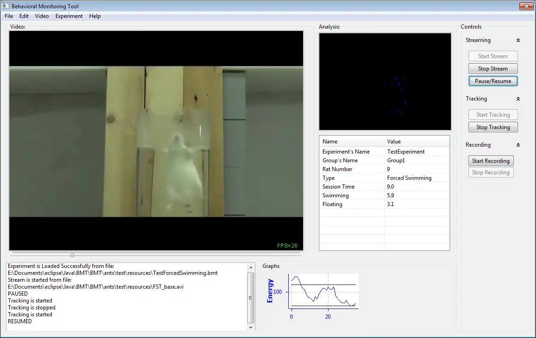Click the Energy graph plot
This screenshot has height=338, width=536.
pos(323,291)
